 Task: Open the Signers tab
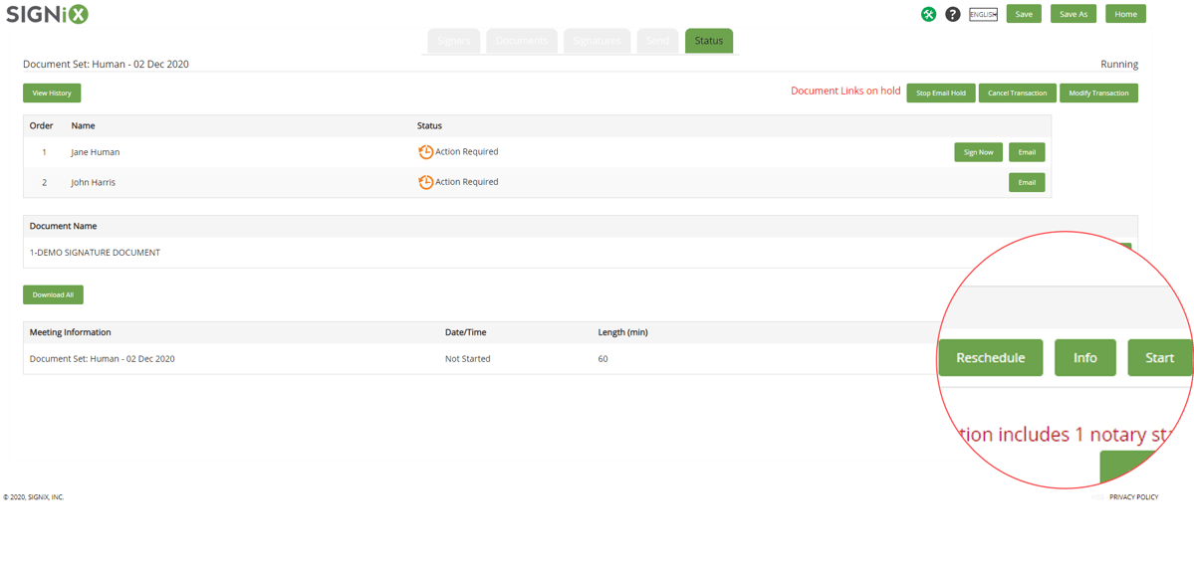tap(454, 41)
